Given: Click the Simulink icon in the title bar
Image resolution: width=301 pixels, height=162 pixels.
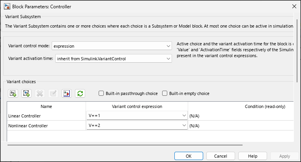Looking at the screenshot, I should click(7, 7).
